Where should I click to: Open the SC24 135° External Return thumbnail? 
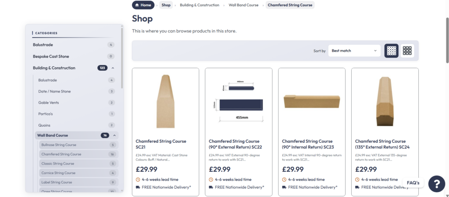pyautogui.click(x=385, y=101)
